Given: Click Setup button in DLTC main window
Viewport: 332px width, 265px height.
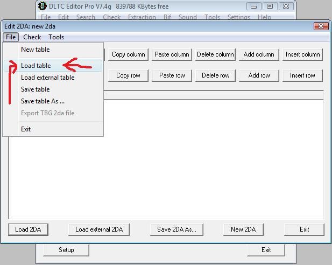Looking at the screenshot, I should (x=66, y=250).
